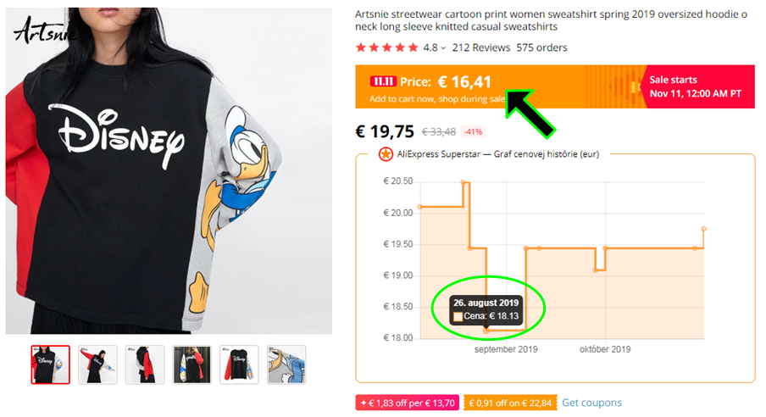Image resolution: width=766 pixels, height=417 pixels.
Task: Open the 212 Reviews link
Action: (x=480, y=47)
